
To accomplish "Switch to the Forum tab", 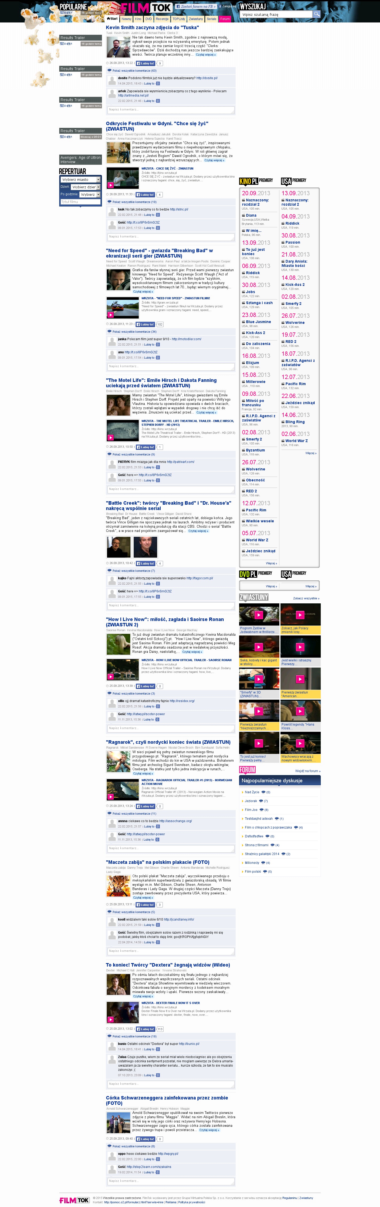I will coord(225,19).
